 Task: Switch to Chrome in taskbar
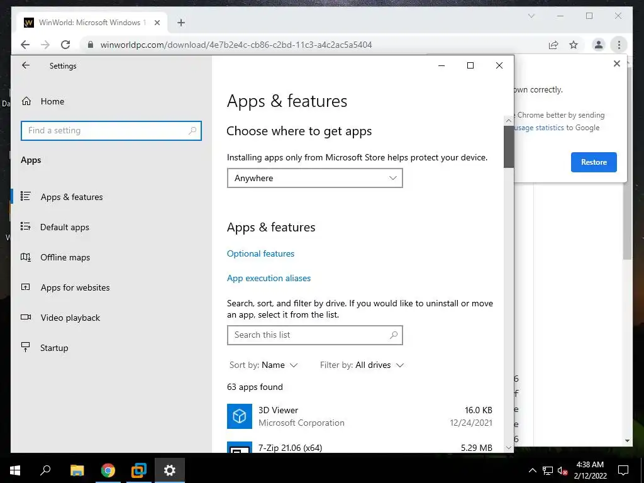(x=108, y=470)
